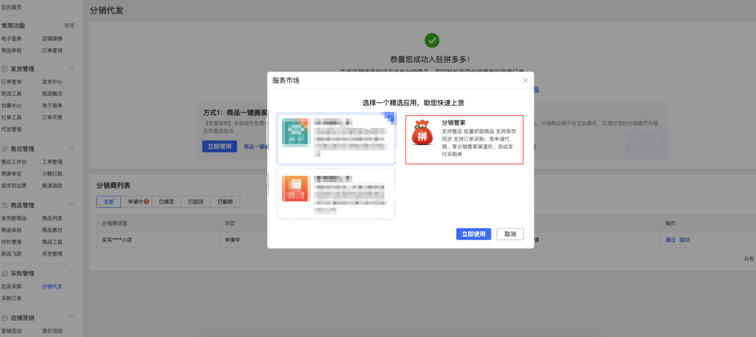This screenshot has height=337, width=756.
Task: Collapse the 商品管理 section chevron
Action: tap(72, 205)
